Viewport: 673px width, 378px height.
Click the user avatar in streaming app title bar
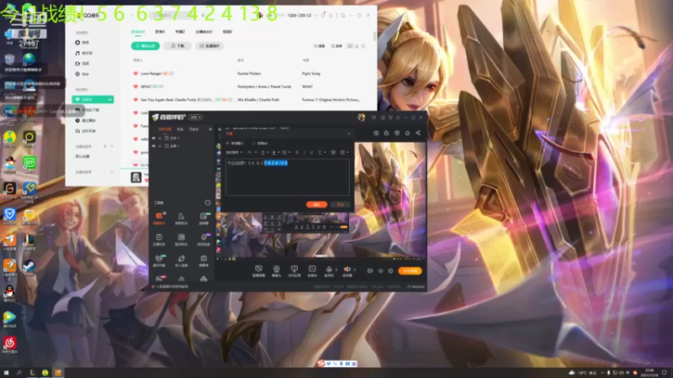(x=362, y=117)
